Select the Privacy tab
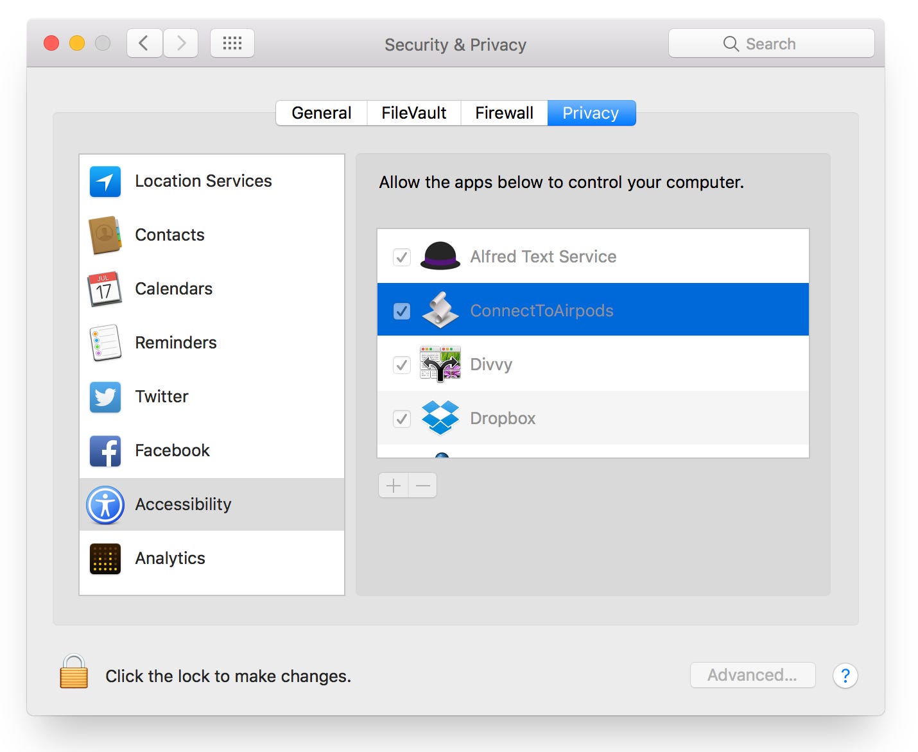Screen dimensions: 918x752 coord(591,113)
